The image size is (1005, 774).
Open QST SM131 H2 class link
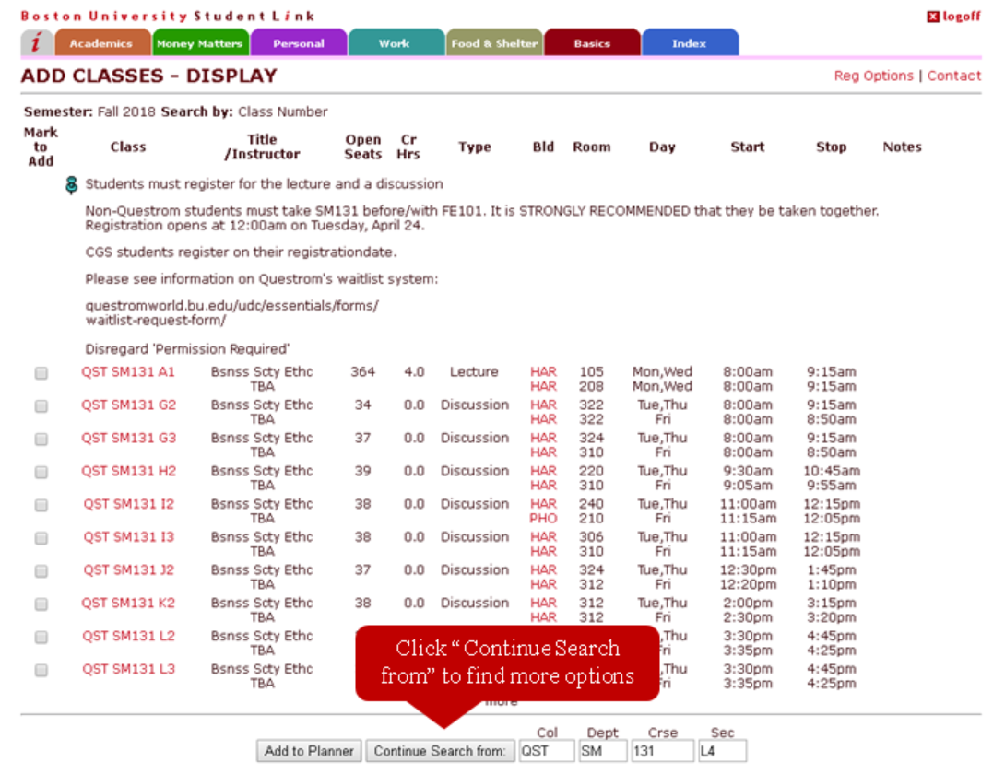[128, 471]
